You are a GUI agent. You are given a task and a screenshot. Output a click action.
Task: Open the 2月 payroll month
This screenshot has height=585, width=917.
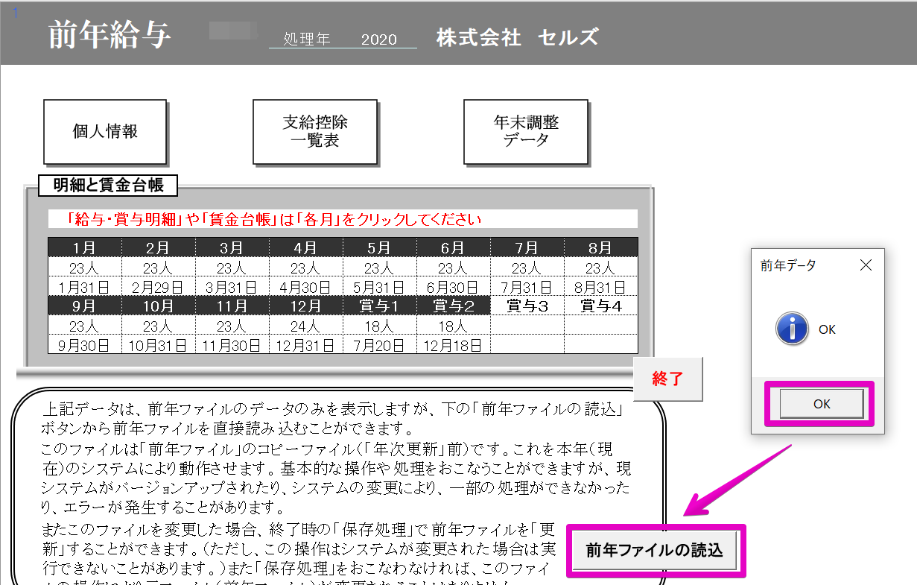point(157,247)
